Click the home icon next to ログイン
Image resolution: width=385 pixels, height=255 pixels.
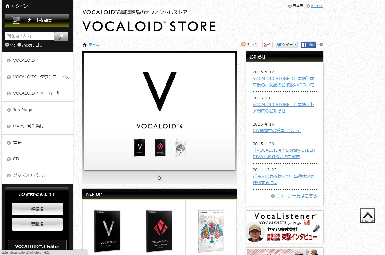pos(8,6)
